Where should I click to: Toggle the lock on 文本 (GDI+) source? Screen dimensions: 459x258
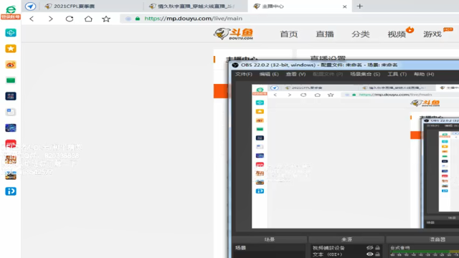point(378,254)
